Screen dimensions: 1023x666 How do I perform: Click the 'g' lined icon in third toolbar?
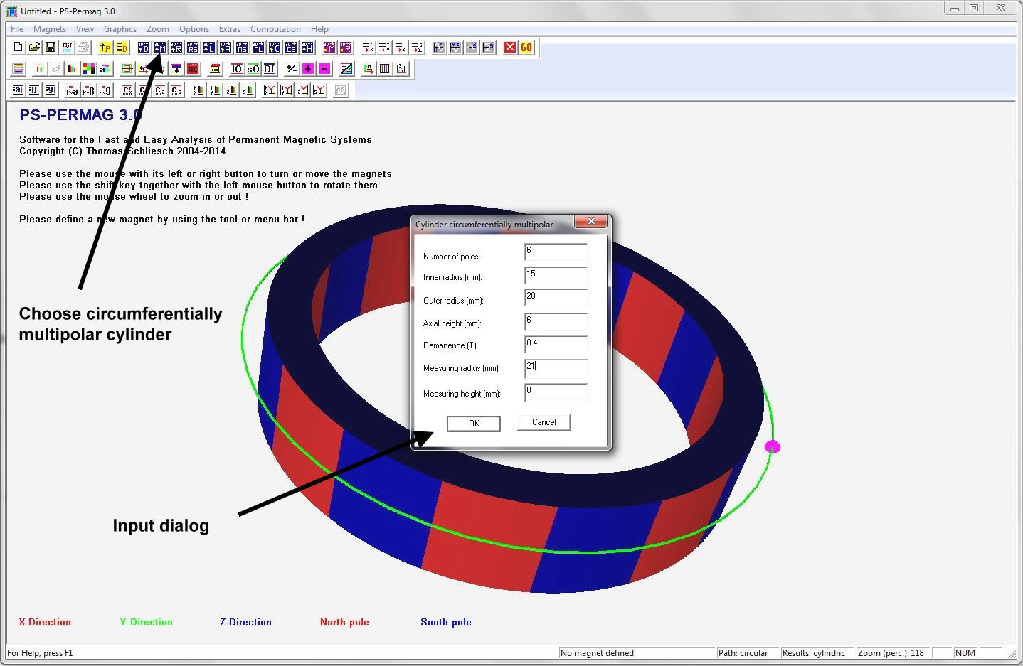[x=50, y=90]
